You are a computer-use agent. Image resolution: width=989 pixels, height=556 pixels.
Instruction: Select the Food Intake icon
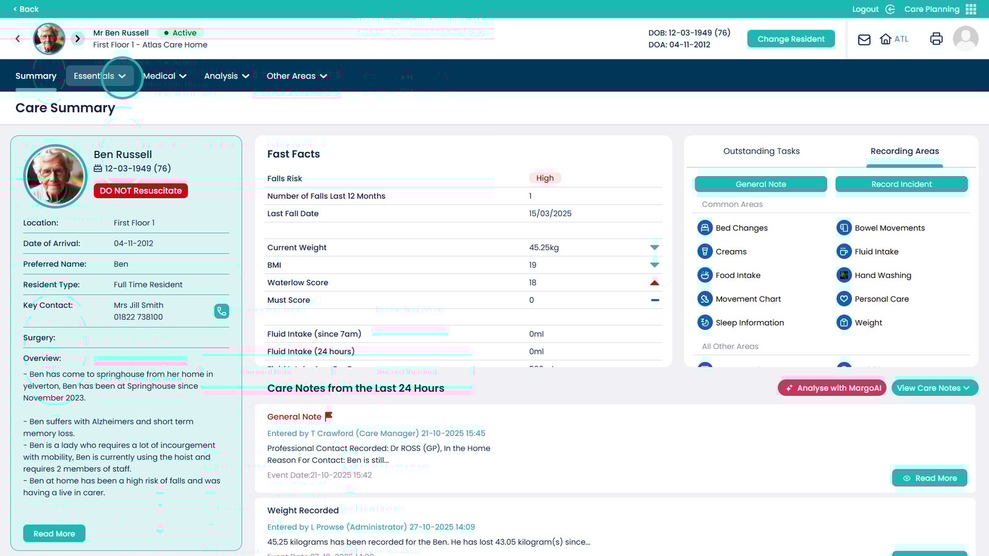(705, 276)
